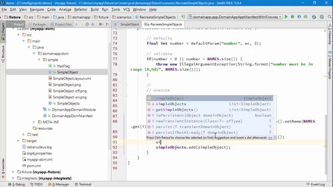333x187 pixels.
Task: Select SimpleObject-off.png file
Action: (x=69, y=91)
